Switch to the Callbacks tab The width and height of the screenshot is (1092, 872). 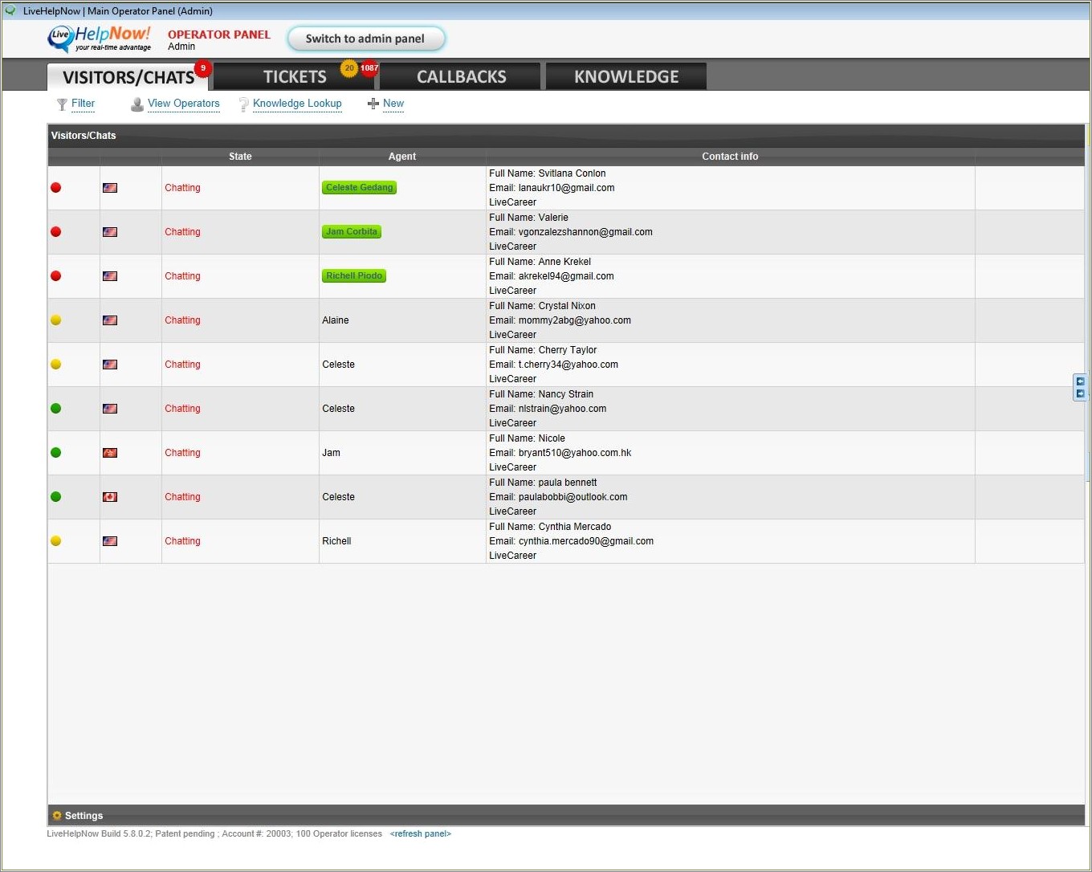[461, 77]
